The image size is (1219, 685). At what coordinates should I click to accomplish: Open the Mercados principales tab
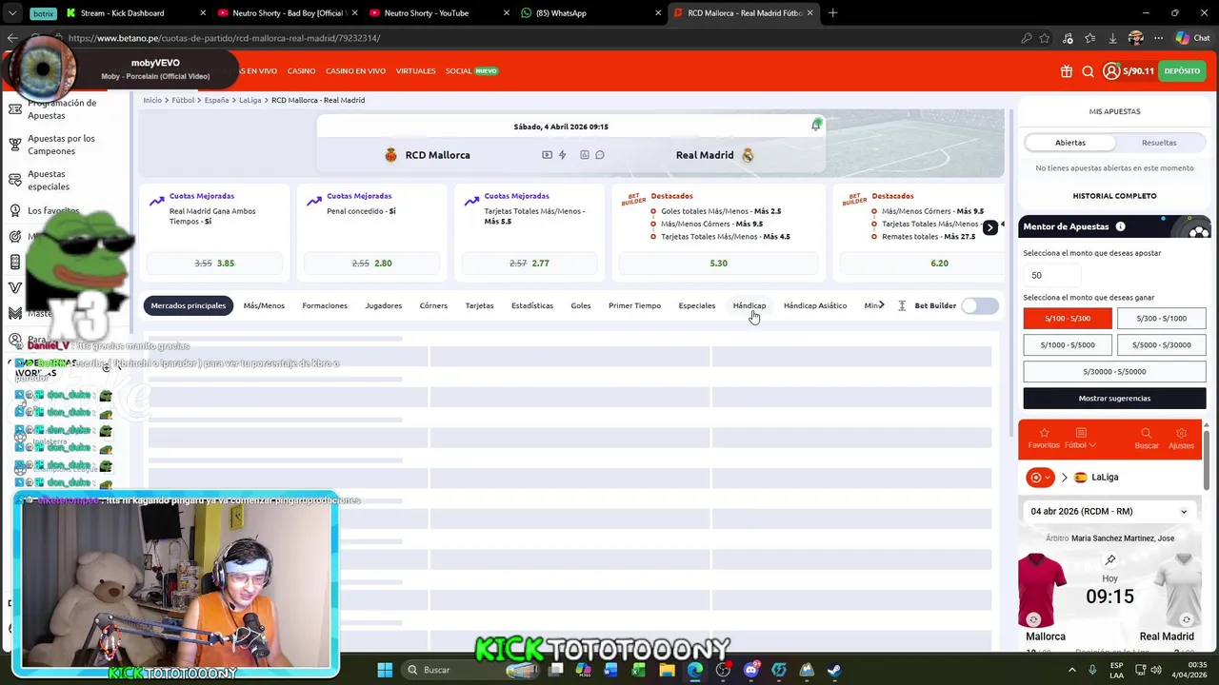188,305
